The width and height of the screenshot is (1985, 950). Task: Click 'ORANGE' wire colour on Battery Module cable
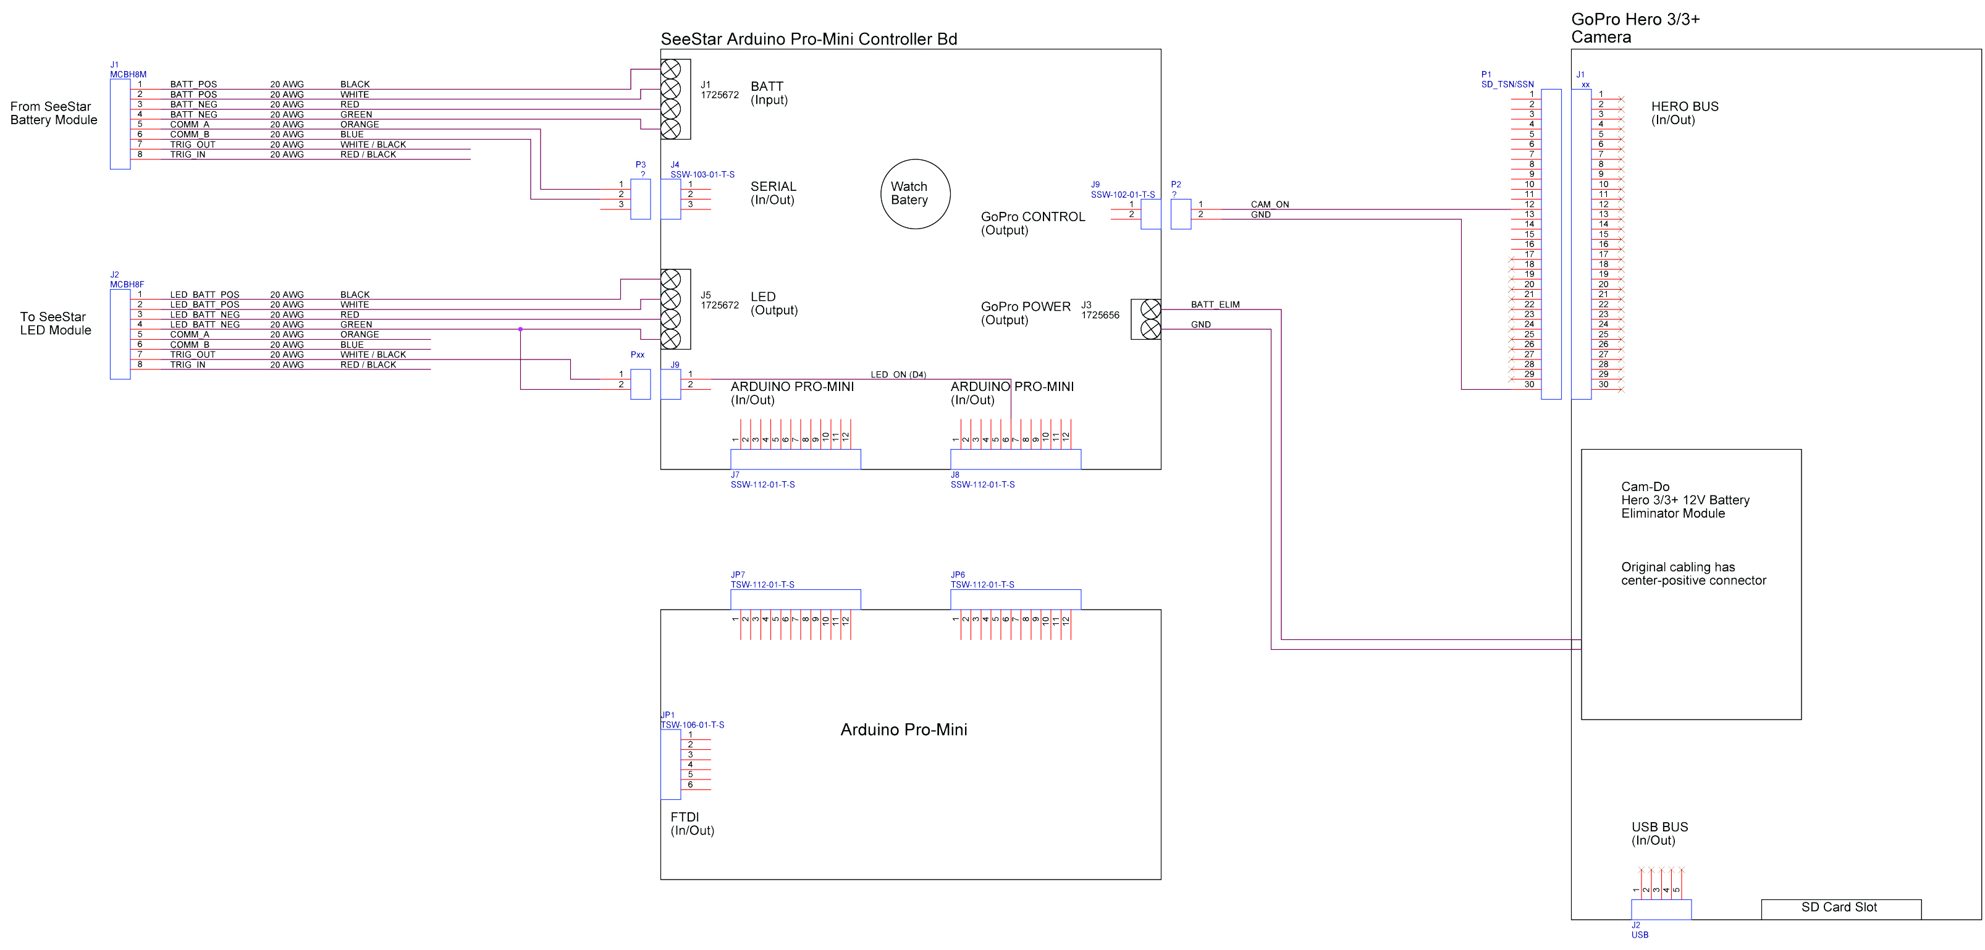pyautogui.click(x=359, y=125)
